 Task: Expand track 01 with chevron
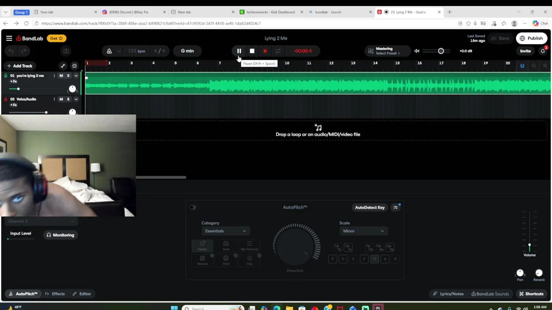tap(76, 76)
